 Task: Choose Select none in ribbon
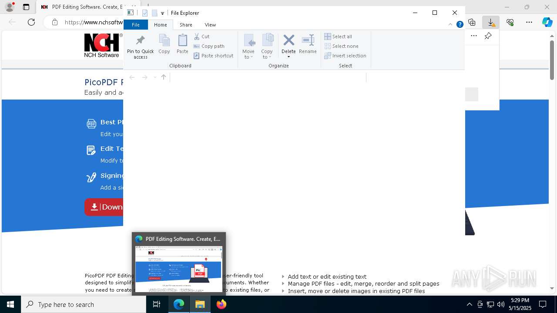coord(342,46)
